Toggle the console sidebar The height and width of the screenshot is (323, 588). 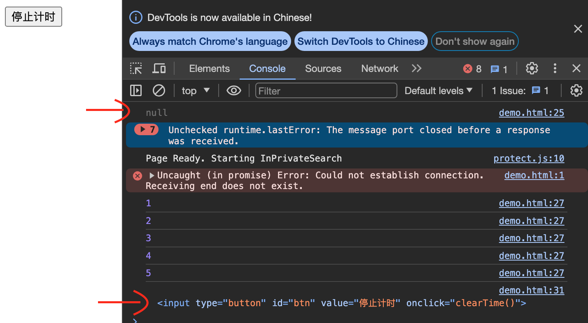tap(136, 90)
